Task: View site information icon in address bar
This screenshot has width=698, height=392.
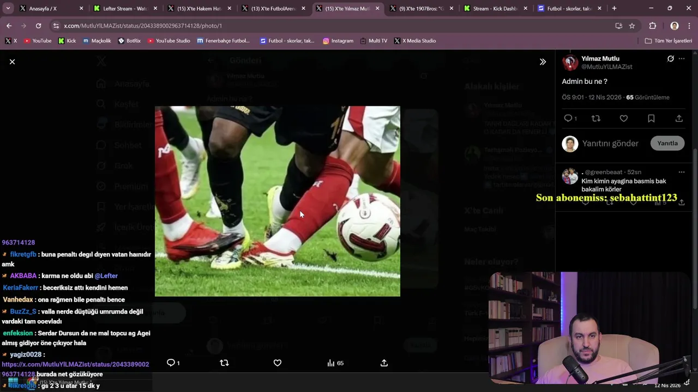Action: coord(56,26)
